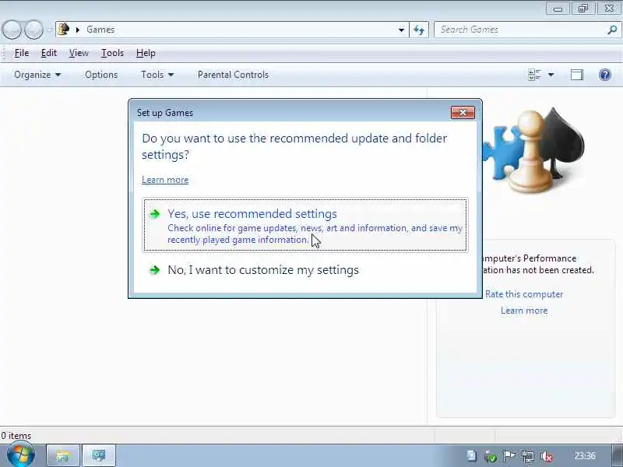Image resolution: width=623 pixels, height=467 pixels.
Task: Click the green check tray icon
Action: pyautogui.click(x=491, y=457)
